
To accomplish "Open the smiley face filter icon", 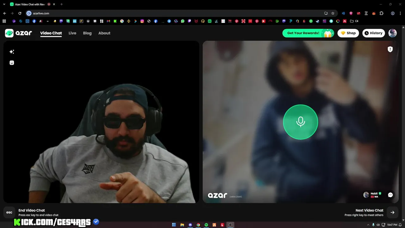I will (x=12, y=63).
